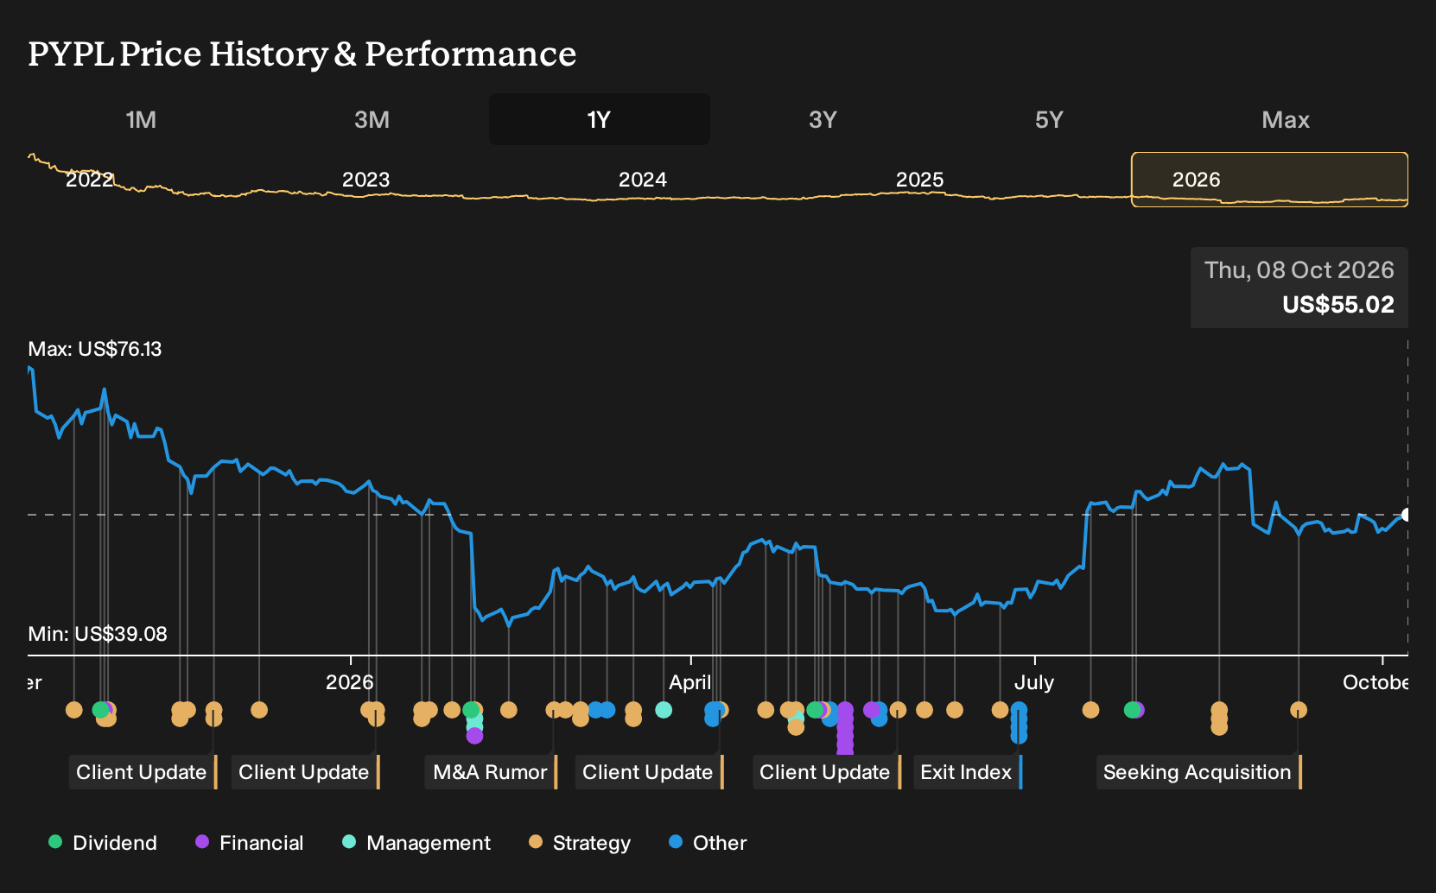
Task: Click the July axis label
Action: 1034,682
